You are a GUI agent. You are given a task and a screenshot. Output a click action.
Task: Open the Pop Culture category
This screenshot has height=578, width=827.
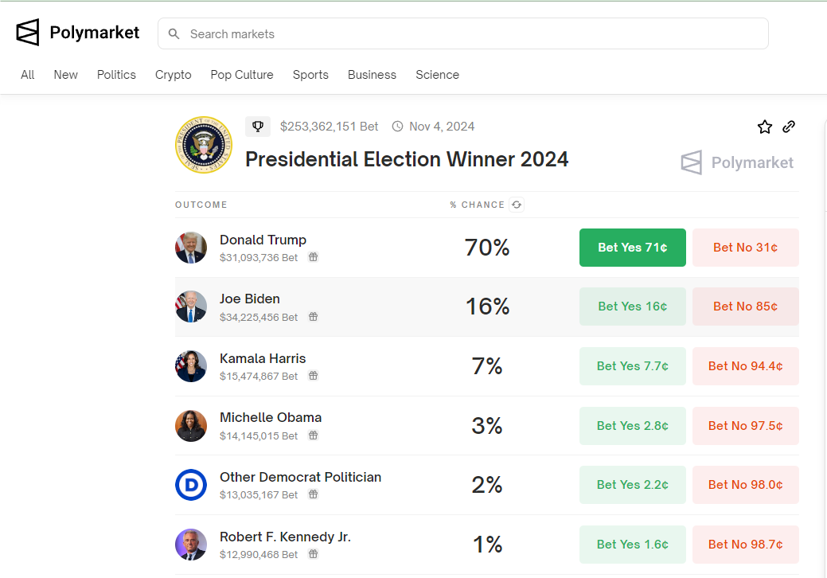(241, 75)
